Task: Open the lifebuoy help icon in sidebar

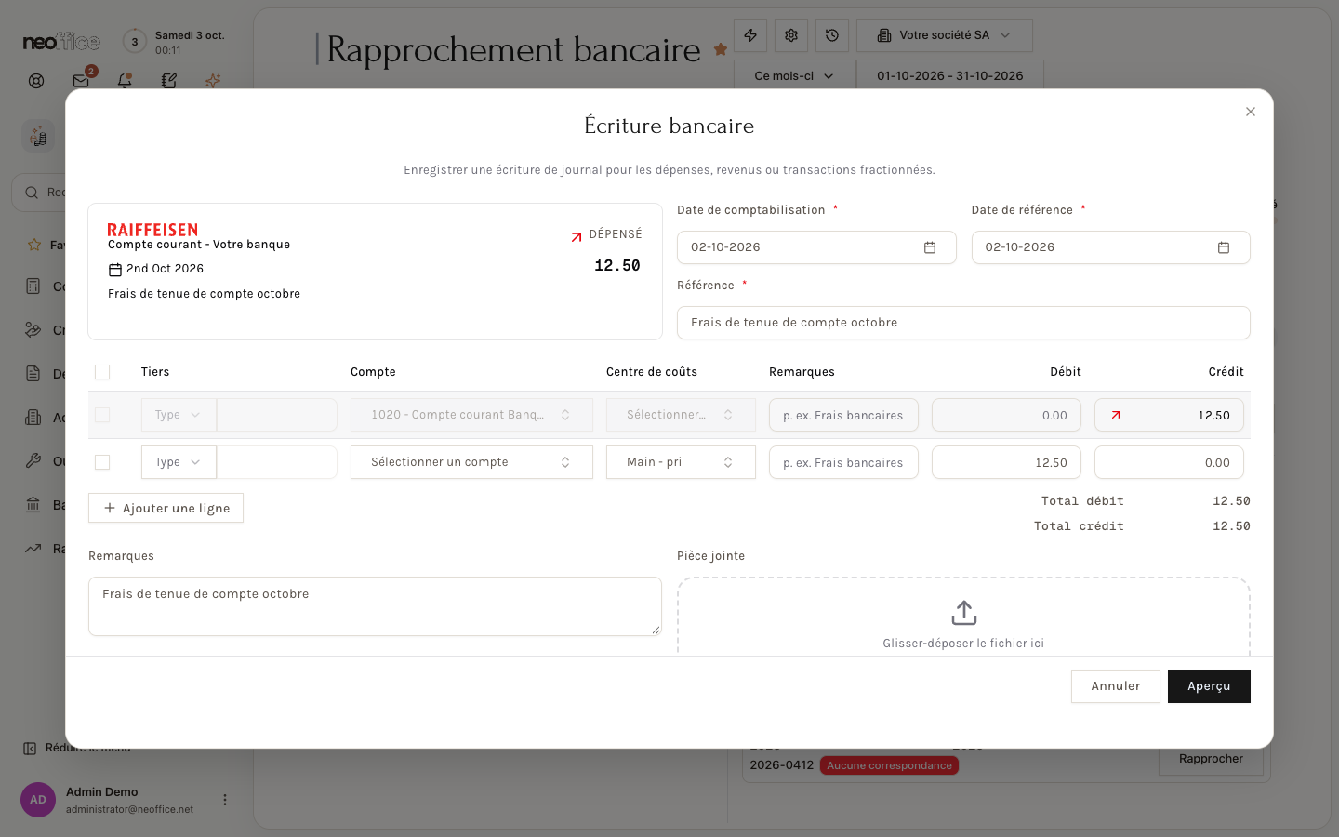Action: tap(36, 81)
